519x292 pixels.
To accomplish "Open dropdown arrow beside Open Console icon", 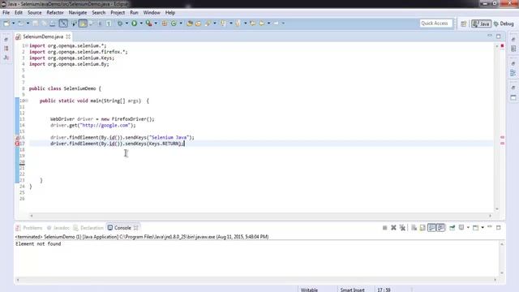I will (483, 227).
